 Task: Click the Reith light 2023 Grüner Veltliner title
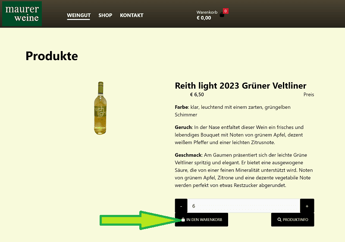[241, 86]
